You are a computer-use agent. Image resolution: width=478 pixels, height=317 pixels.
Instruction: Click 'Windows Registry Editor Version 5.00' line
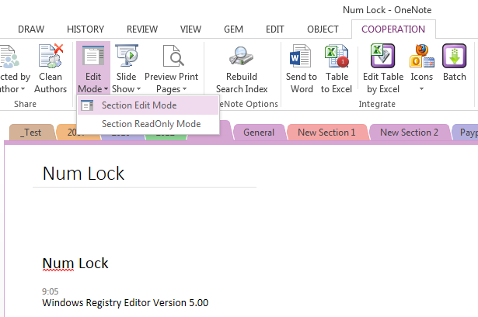coord(125,303)
